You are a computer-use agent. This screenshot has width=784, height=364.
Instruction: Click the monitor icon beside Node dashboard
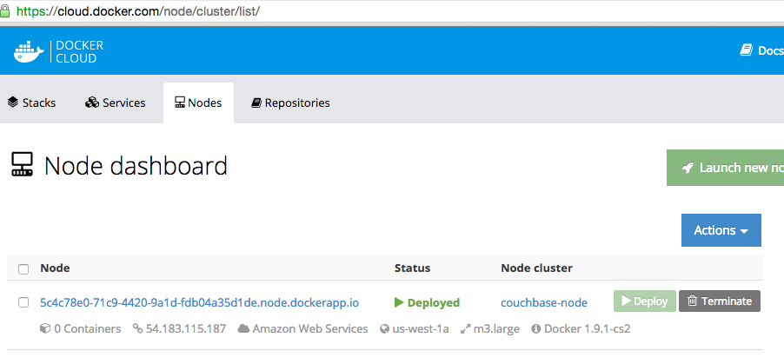click(x=23, y=165)
